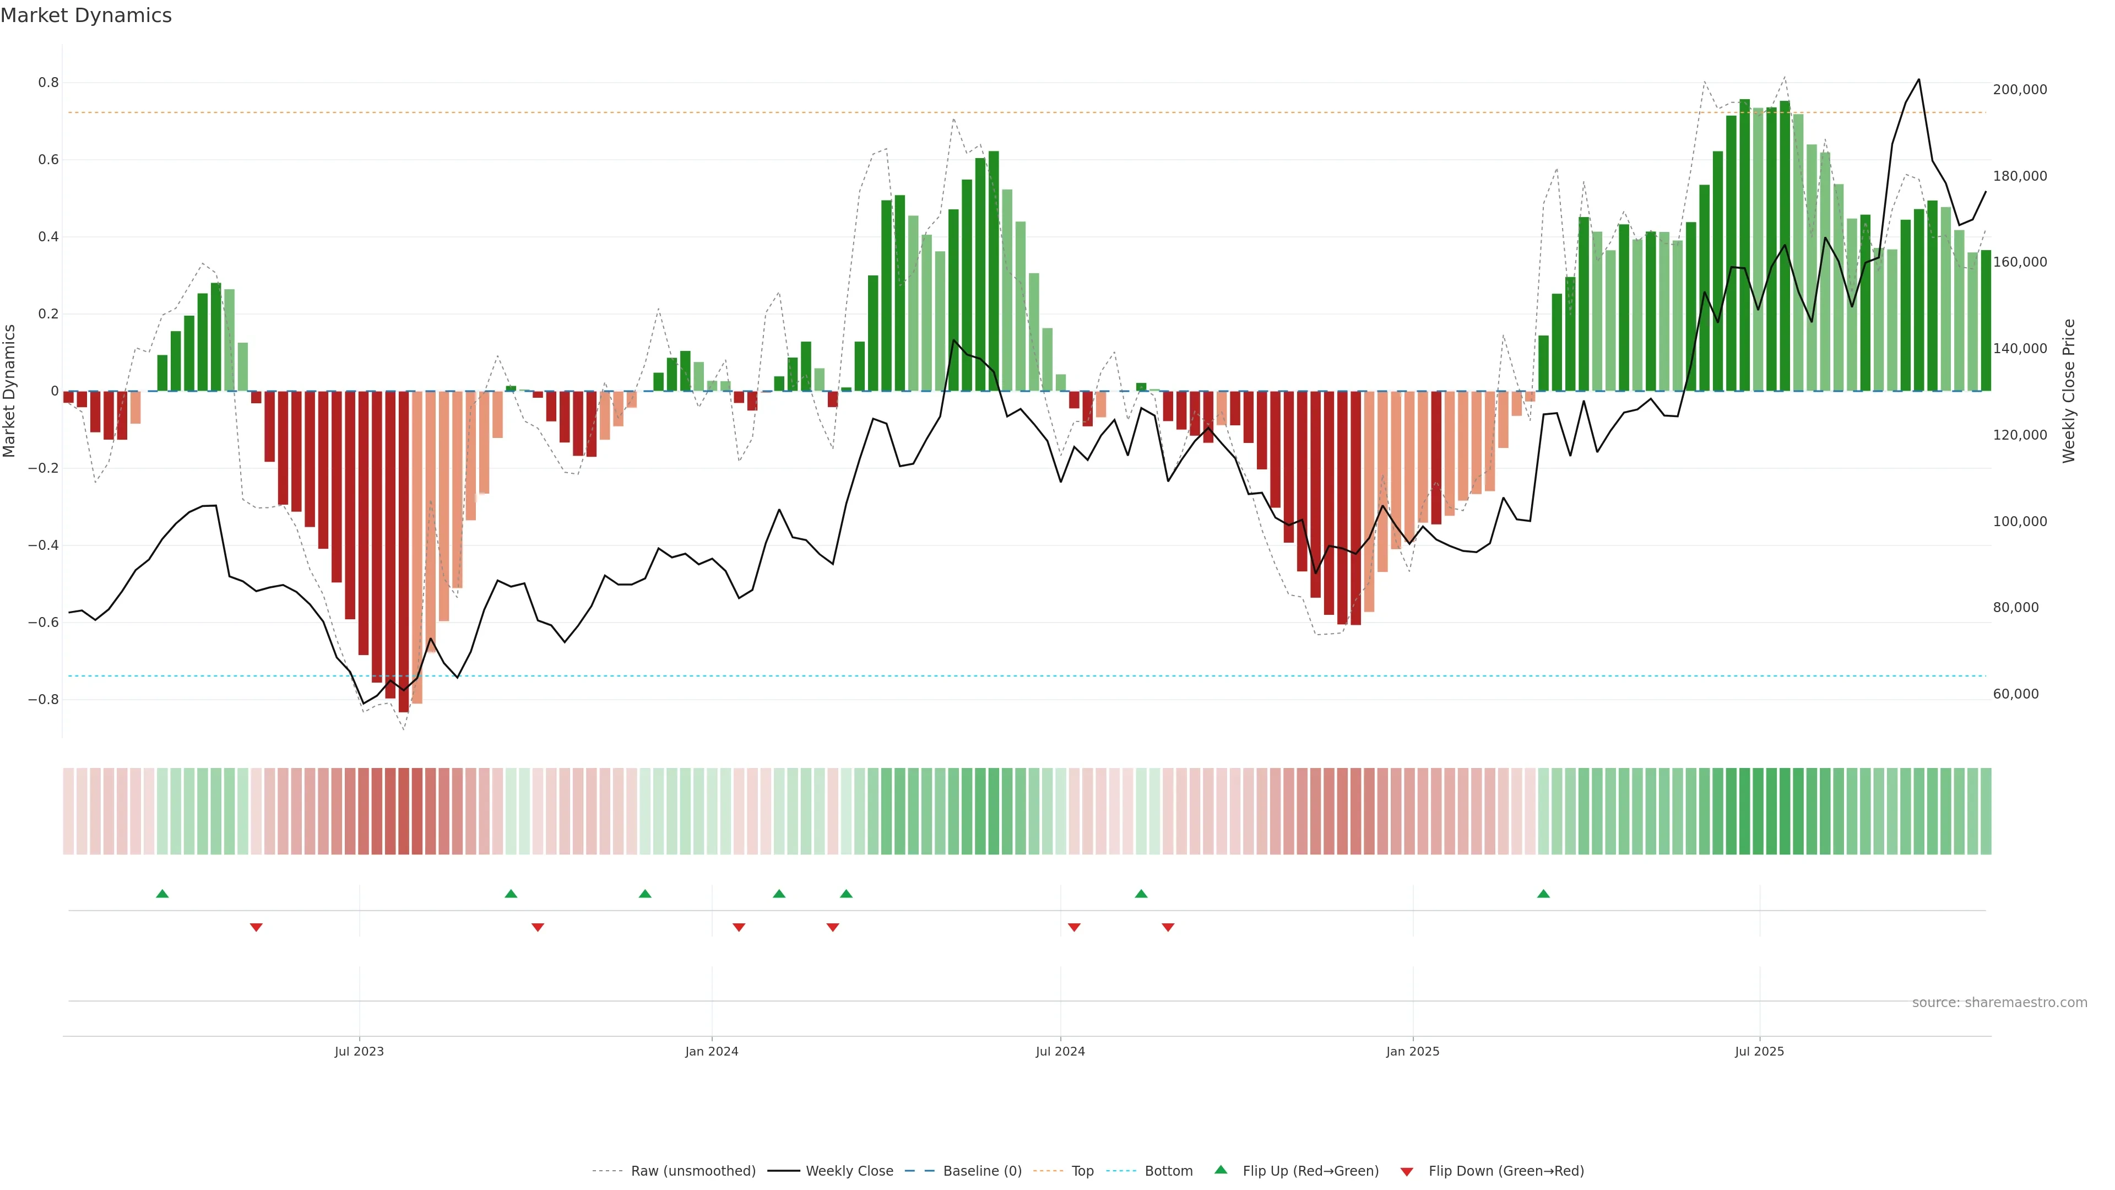Click the source: sharemaestro.com text
The width and height of the screenshot is (2115, 1190).
tap(1999, 1003)
